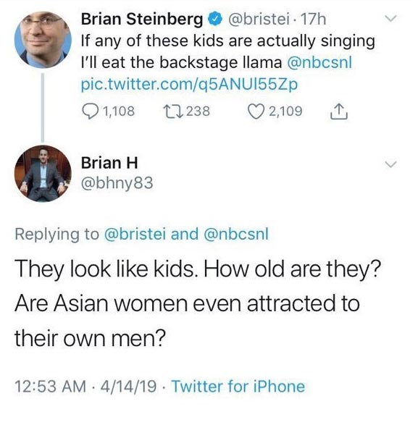Tap the share upload icon

click(340, 111)
